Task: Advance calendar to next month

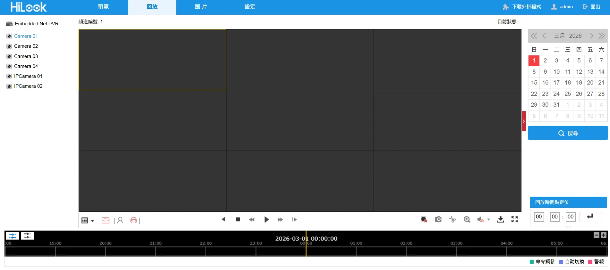Action: coord(591,36)
